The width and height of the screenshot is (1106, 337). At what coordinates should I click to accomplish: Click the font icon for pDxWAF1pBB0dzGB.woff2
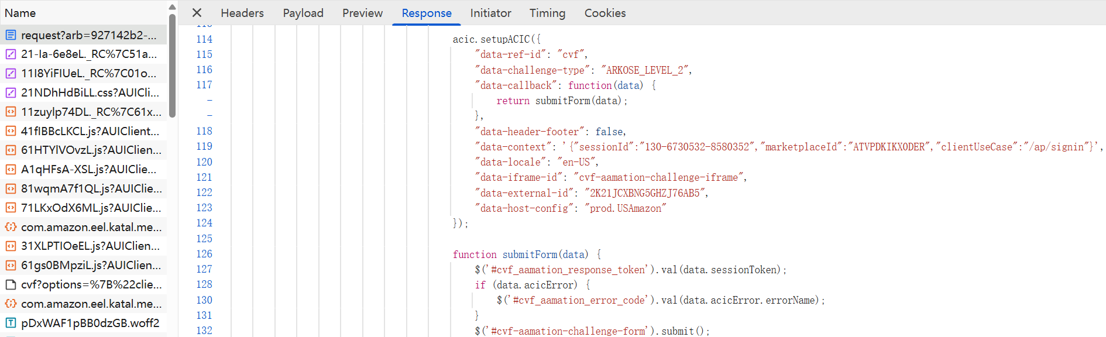(11, 323)
